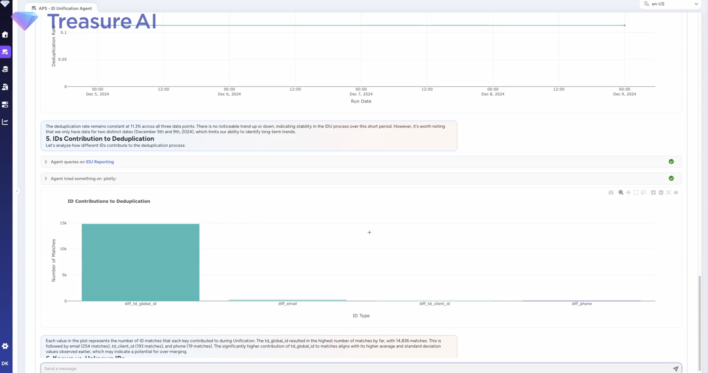This screenshot has height=373, width=708.
Task: Zoom out on the bar chart
Action: (661, 193)
